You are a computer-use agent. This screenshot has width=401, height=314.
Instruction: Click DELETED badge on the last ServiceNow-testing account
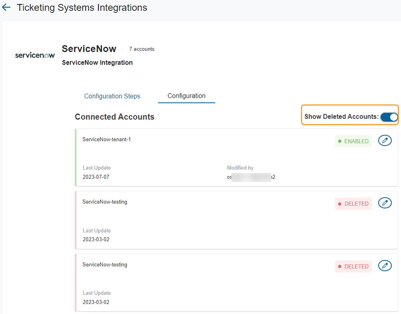point(353,266)
